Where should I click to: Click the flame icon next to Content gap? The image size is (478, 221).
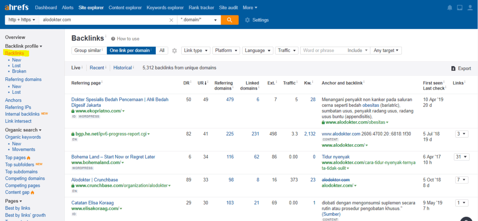33,193
